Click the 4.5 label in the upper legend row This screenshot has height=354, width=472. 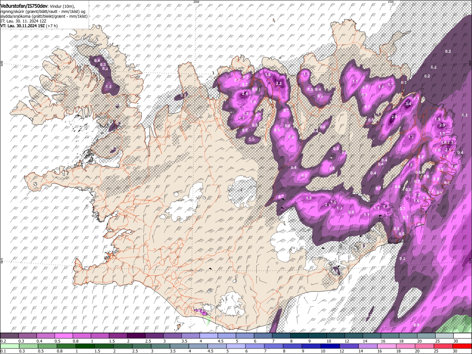[221, 341]
